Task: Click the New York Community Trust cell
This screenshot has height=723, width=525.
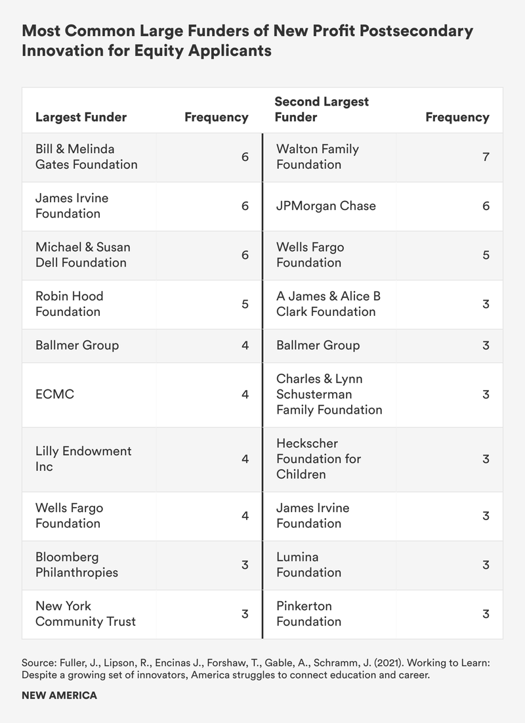Action: click(85, 613)
